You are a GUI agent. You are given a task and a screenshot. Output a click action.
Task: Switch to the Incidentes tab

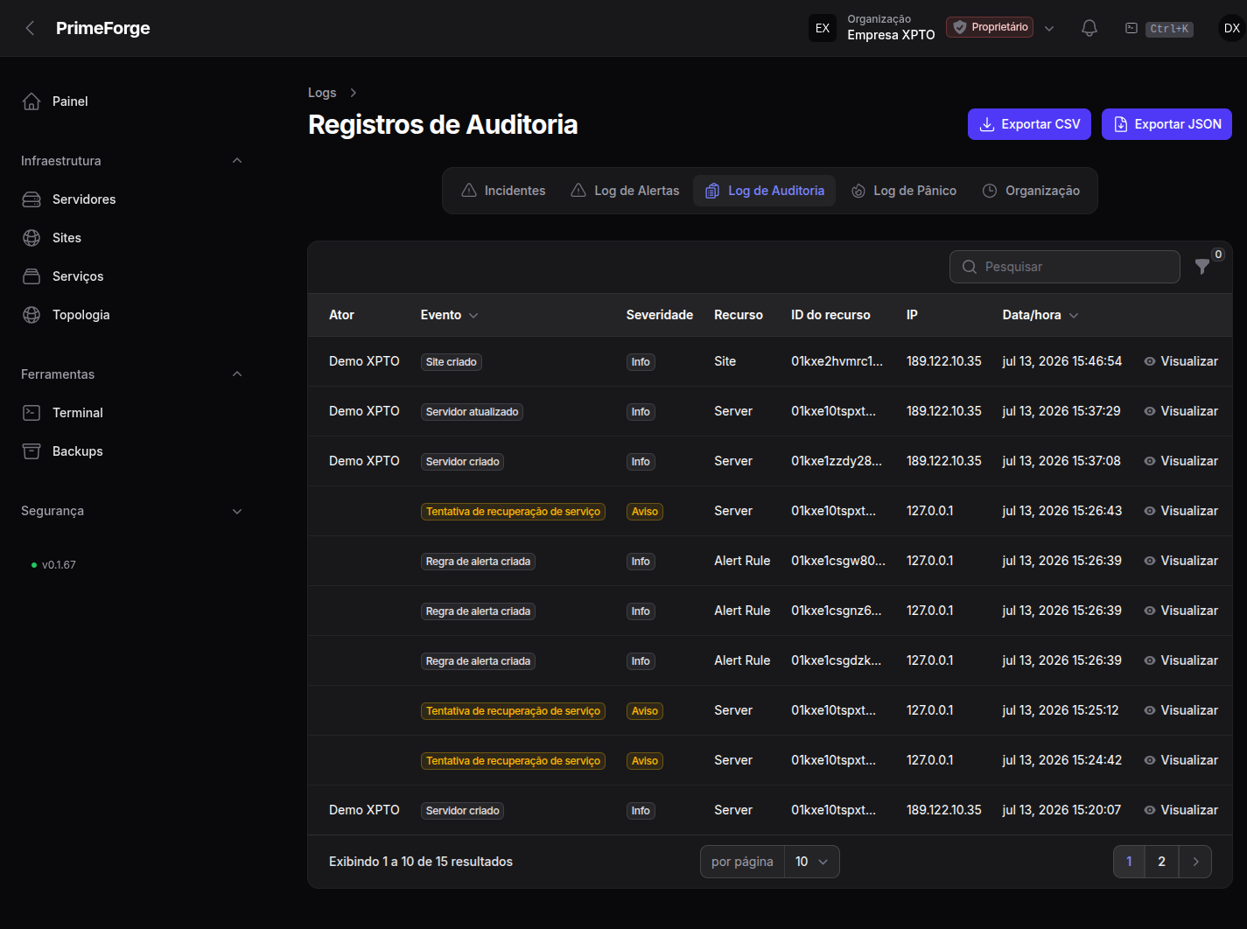tap(503, 191)
